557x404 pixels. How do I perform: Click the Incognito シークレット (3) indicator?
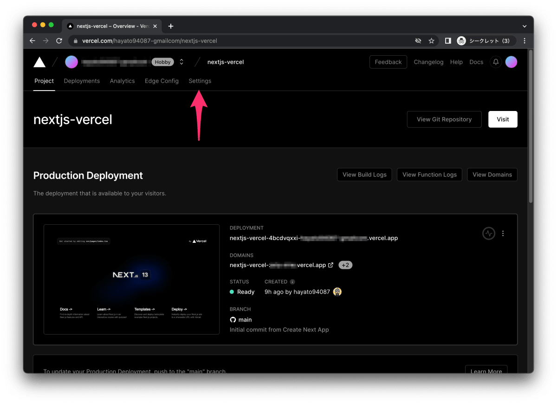coord(486,41)
